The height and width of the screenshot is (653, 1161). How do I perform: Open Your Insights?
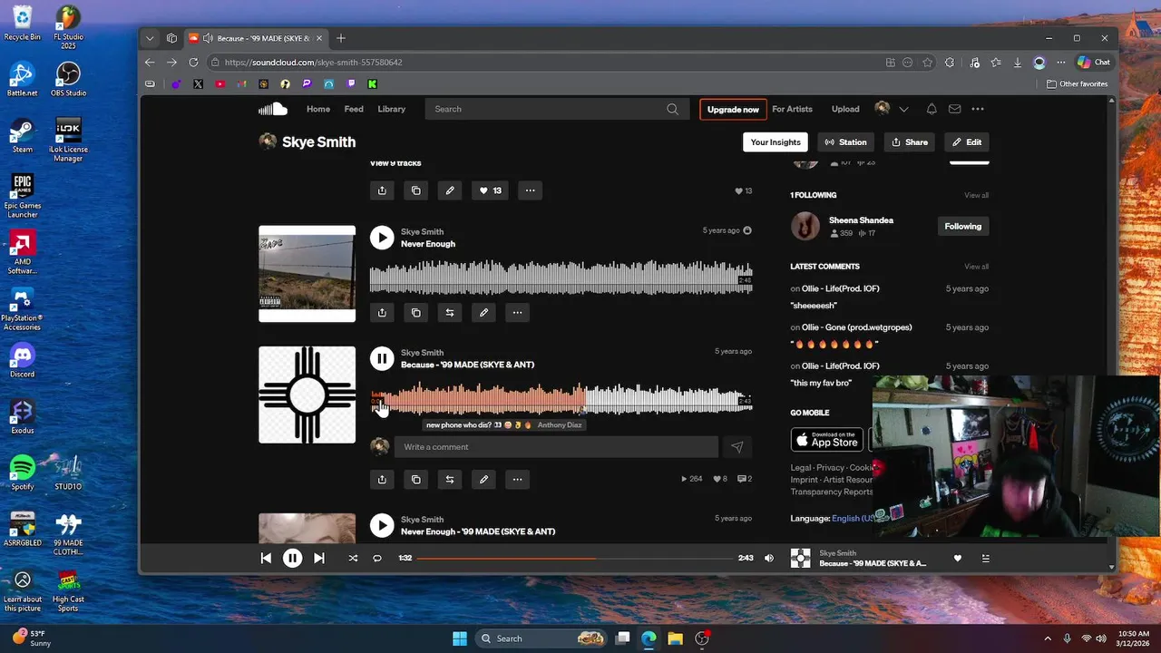[x=776, y=142]
